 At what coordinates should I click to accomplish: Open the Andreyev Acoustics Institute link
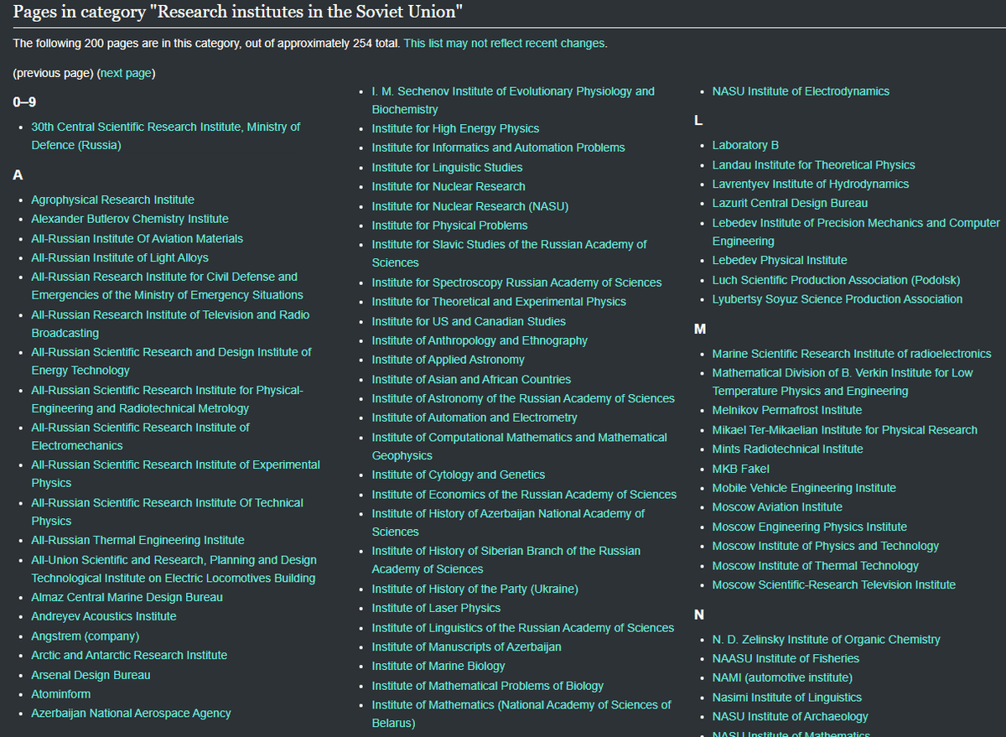click(104, 616)
